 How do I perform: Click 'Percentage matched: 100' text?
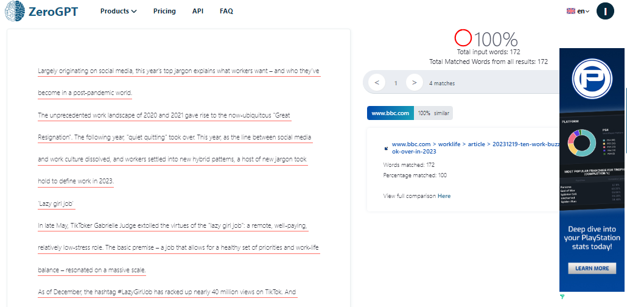click(415, 175)
